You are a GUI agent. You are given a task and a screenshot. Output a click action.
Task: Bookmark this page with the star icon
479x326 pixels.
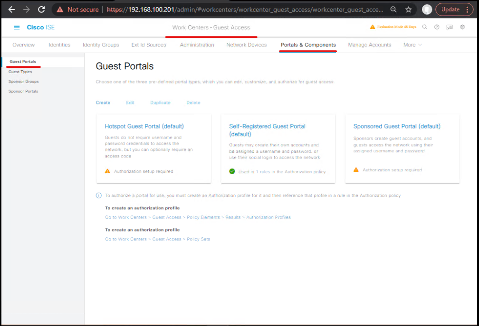pos(409,10)
